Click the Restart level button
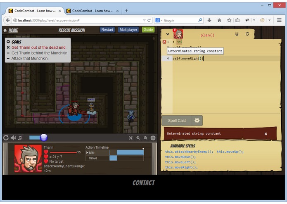The width and height of the screenshot is (287, 204). 107,30
